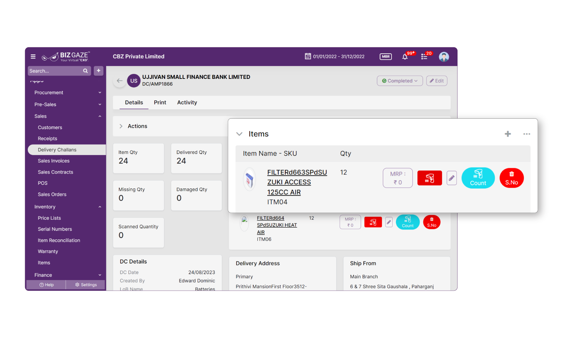563x338 pixels.
Task: Click pencil edit icon for FILTERd664 row
Action: 389,222
